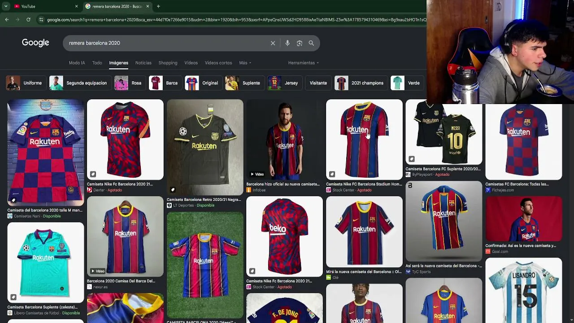The width and height of the screenshot is (574, 323).
Task: Open 'Camiseta Nike FC Barcelona Stadium Hom...' result
Action: (364, 184)
